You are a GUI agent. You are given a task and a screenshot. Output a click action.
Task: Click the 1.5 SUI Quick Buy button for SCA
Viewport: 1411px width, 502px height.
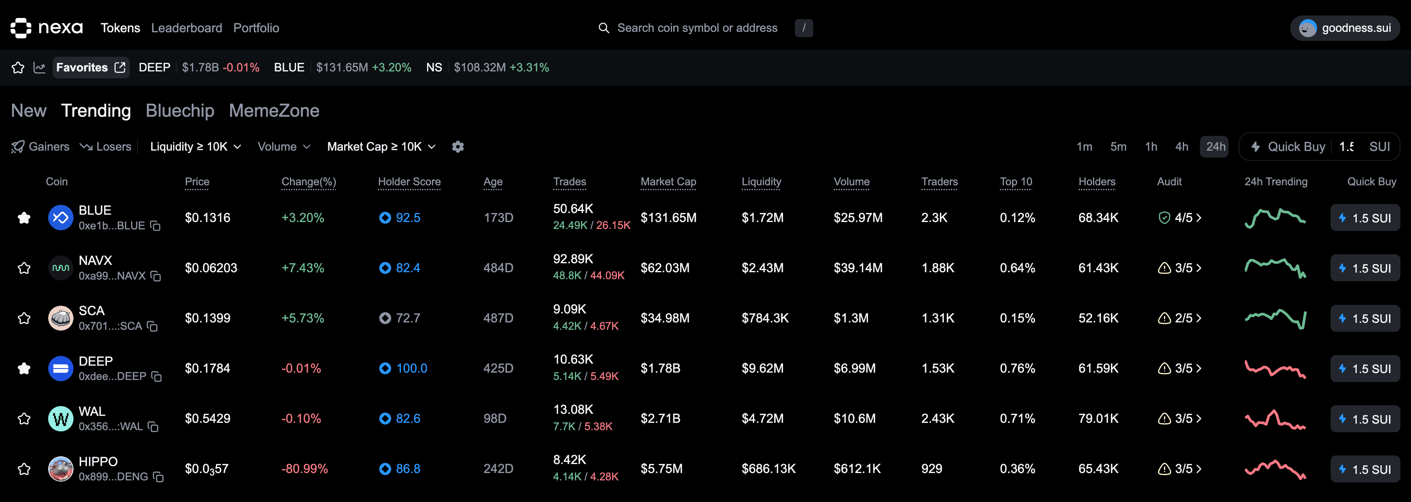point(1365,318)
